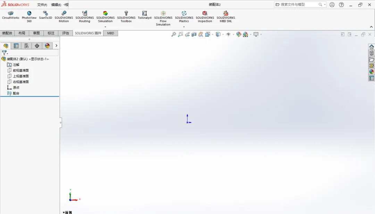The width and height of the screenshot is (375, 214).
Task: Open the File Explorer folder task pane tab
Action: point(372,59)
